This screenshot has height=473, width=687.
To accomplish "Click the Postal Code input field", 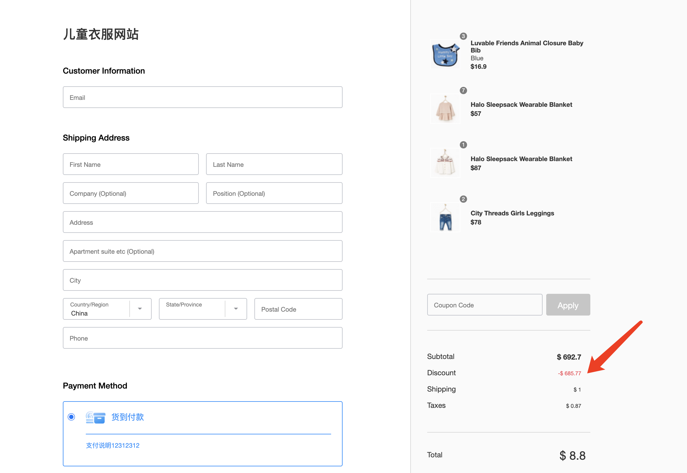I will (298, 309).
